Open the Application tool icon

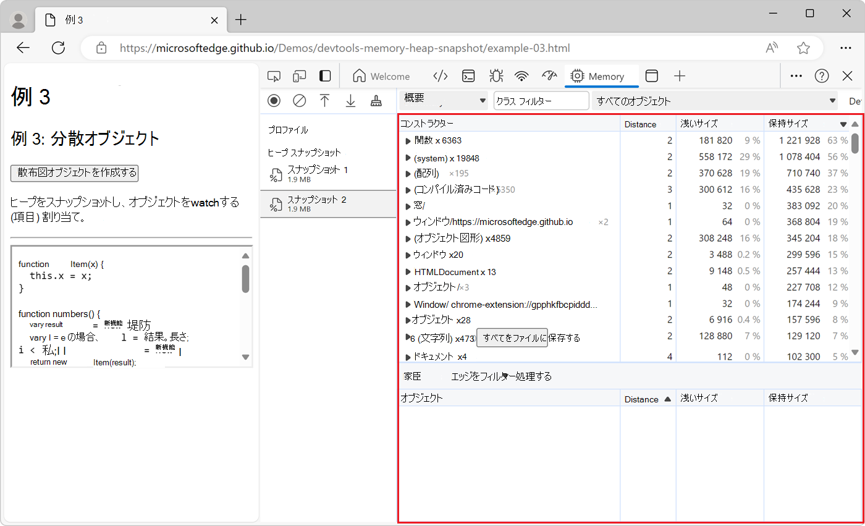[651, 76]
